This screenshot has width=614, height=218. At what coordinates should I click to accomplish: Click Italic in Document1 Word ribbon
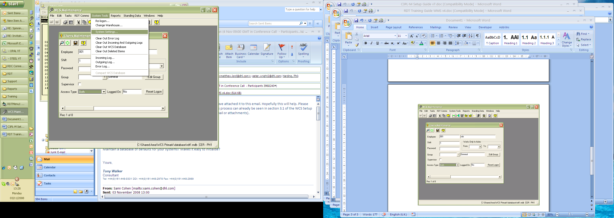coord(371,43)
